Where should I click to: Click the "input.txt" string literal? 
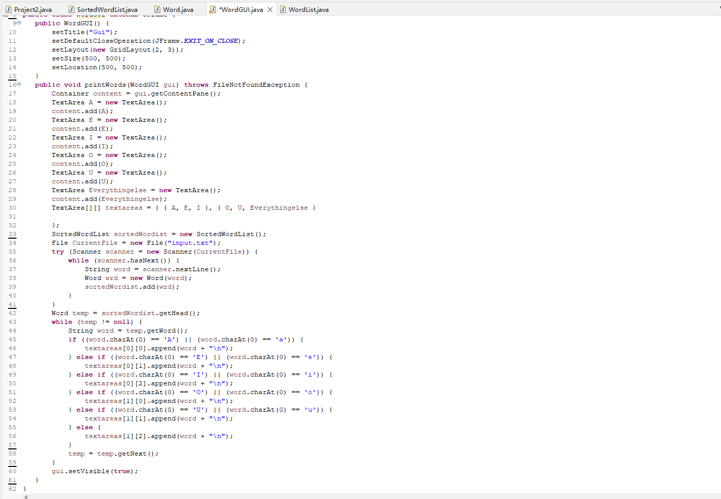click(190, 243)
